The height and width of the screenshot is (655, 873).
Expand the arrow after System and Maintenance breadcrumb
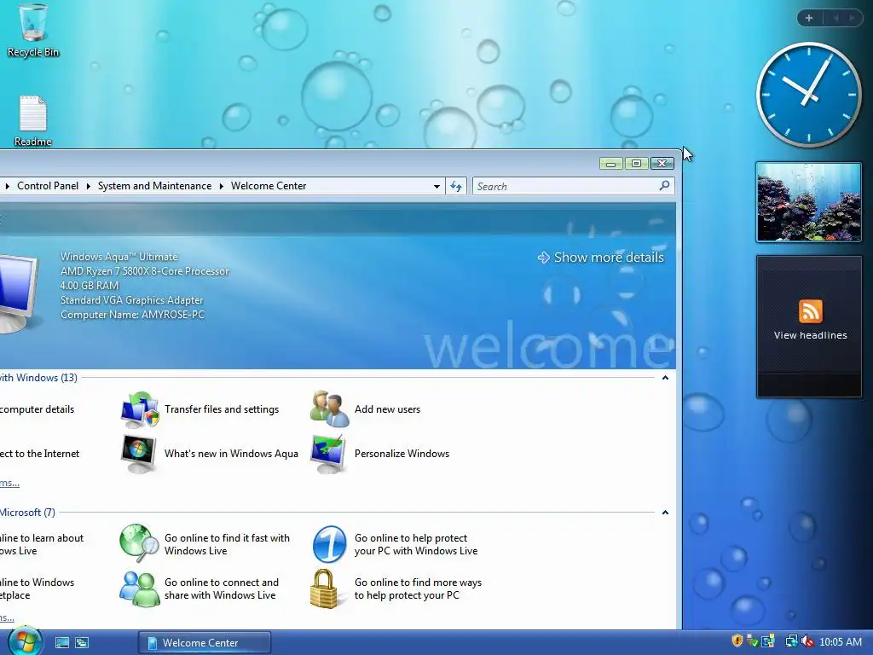[x=221, y=186]
